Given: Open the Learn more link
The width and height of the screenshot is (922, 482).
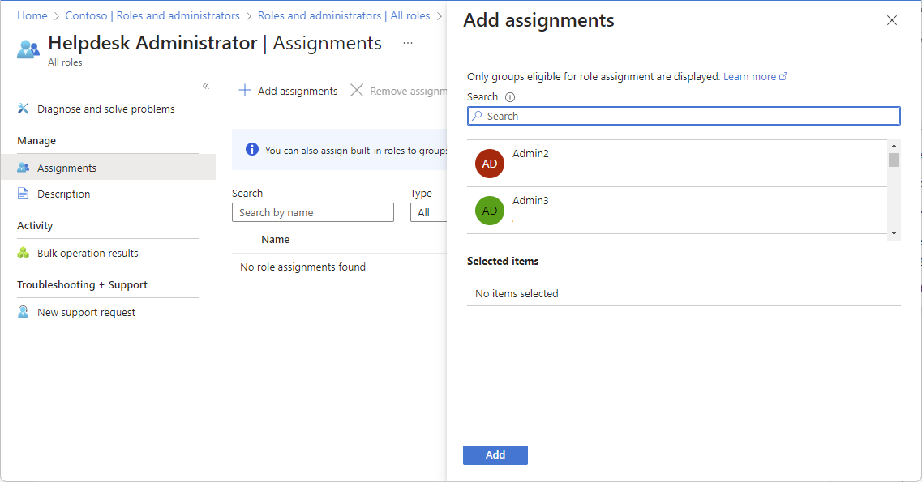Looking at the screenshot, I should (750, 76).
